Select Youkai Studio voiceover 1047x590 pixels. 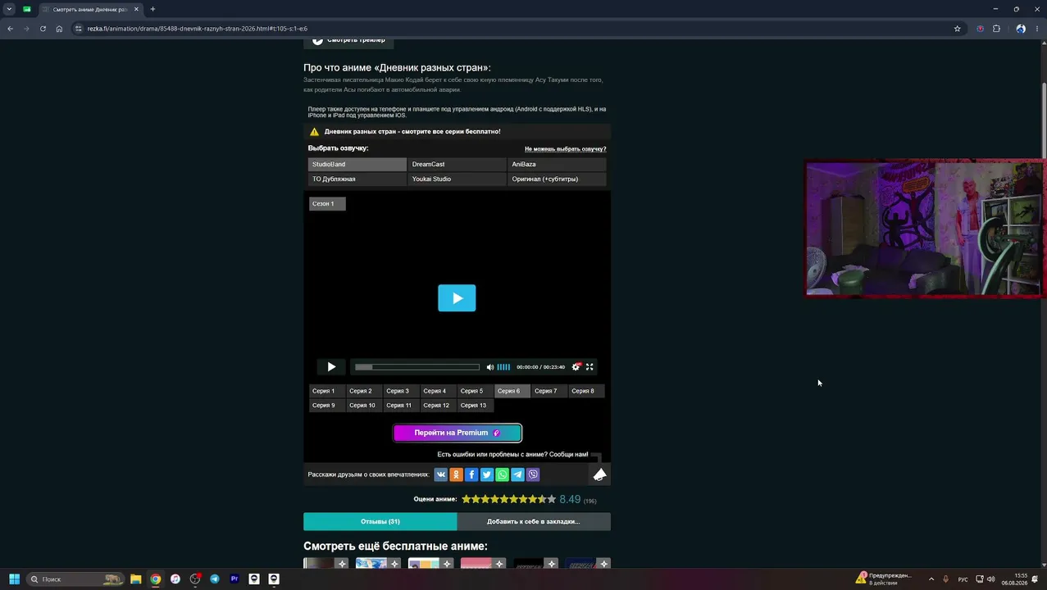(457, 179)
